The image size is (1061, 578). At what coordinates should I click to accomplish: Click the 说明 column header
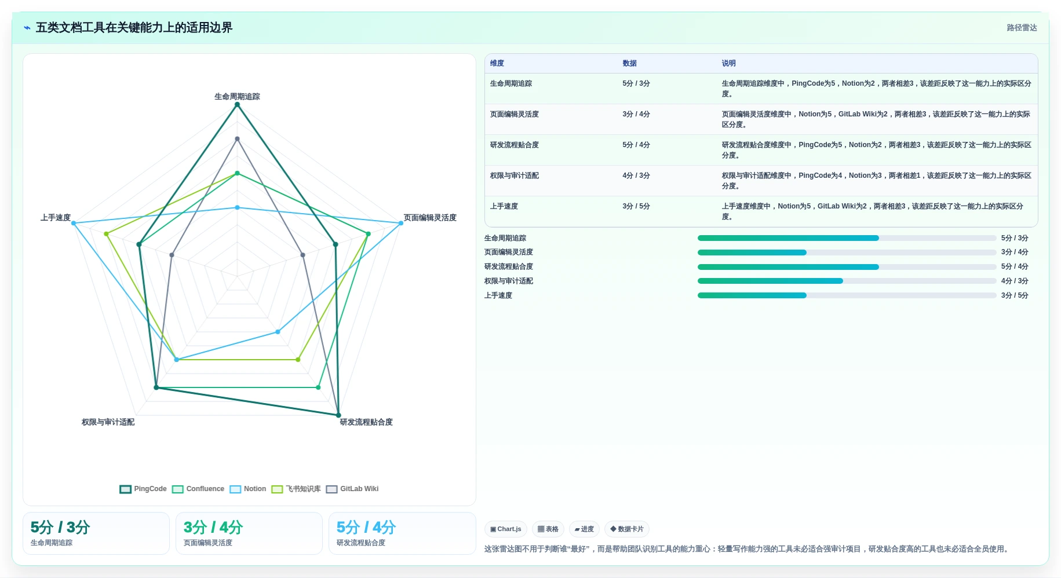point(728,63)
